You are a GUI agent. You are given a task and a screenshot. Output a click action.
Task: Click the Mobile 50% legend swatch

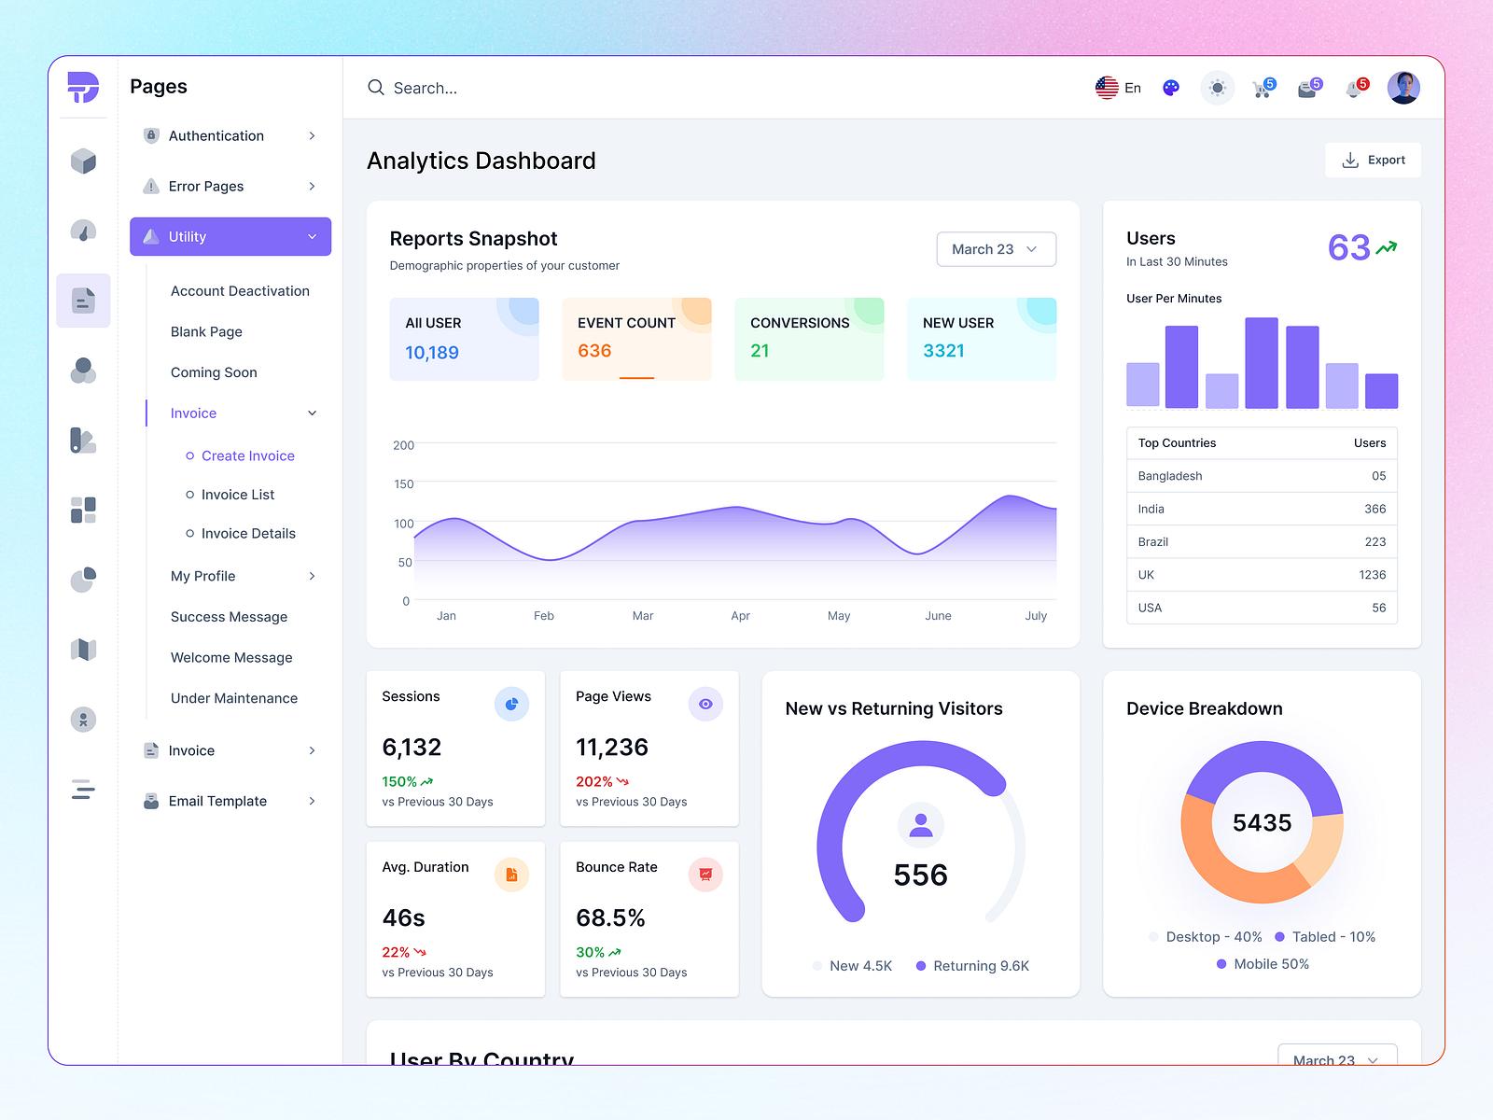(1221, 964)
